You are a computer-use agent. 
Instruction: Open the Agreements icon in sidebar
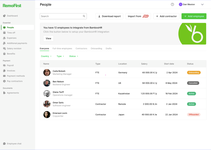pyautogui.click(x=4, y=93)
